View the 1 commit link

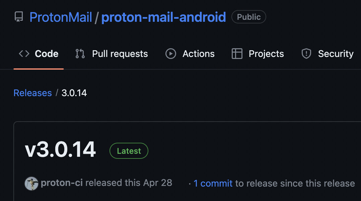click(x=213, y=183)
